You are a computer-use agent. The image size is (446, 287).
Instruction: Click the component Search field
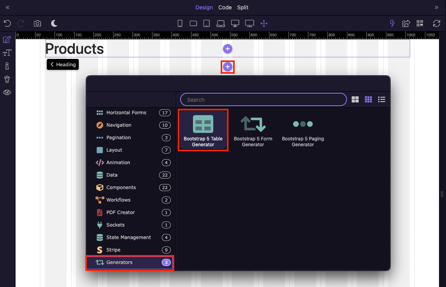click(263, 100)
